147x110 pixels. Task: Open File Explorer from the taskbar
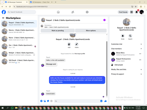(16, 108)
